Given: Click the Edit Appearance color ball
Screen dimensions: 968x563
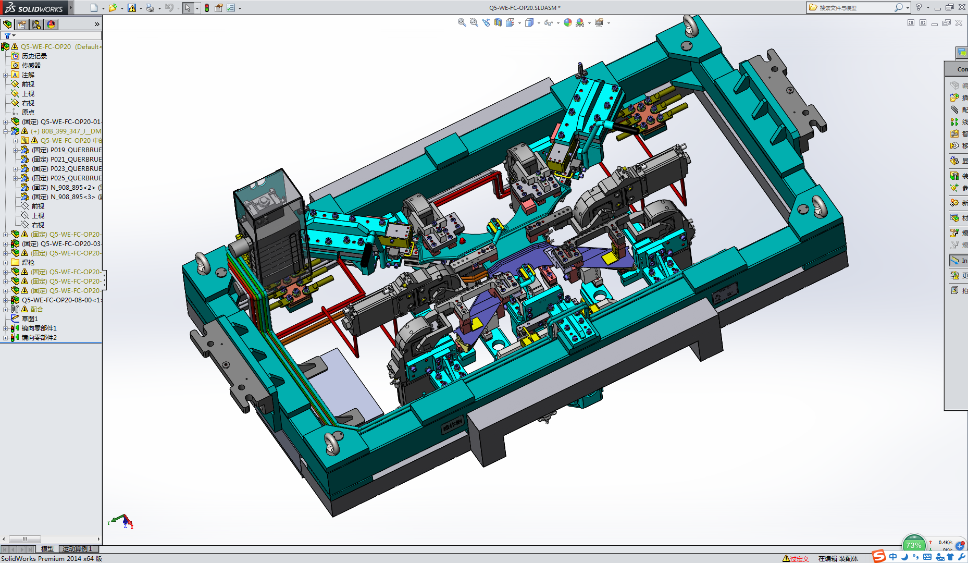Looking at the screenshot, I should coord(568,22).
